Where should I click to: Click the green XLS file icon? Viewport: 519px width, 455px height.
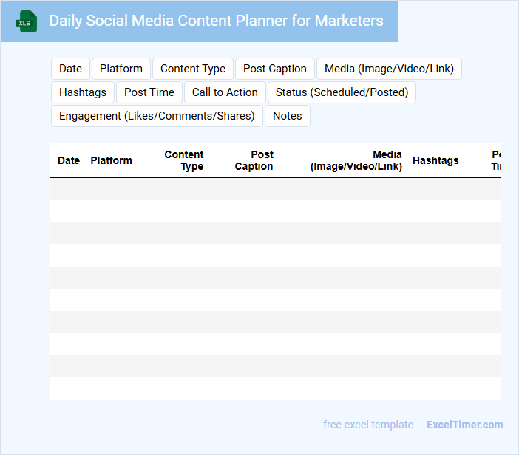click(27, 21)
